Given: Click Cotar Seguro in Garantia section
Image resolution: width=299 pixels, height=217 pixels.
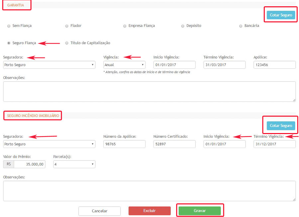Looking at the screenshot, I should click(x=281, y=15).
